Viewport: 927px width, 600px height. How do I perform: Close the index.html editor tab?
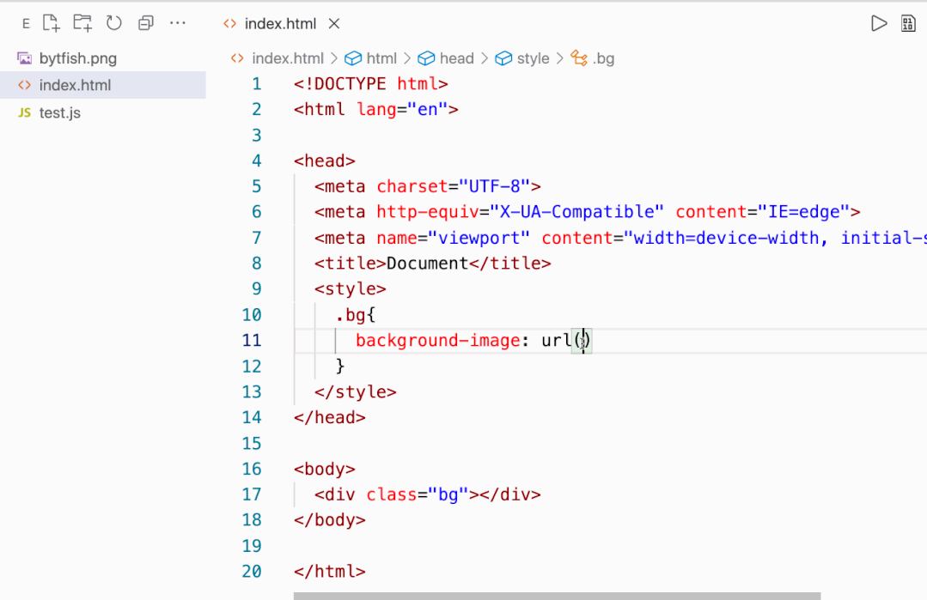coord(334,24)
